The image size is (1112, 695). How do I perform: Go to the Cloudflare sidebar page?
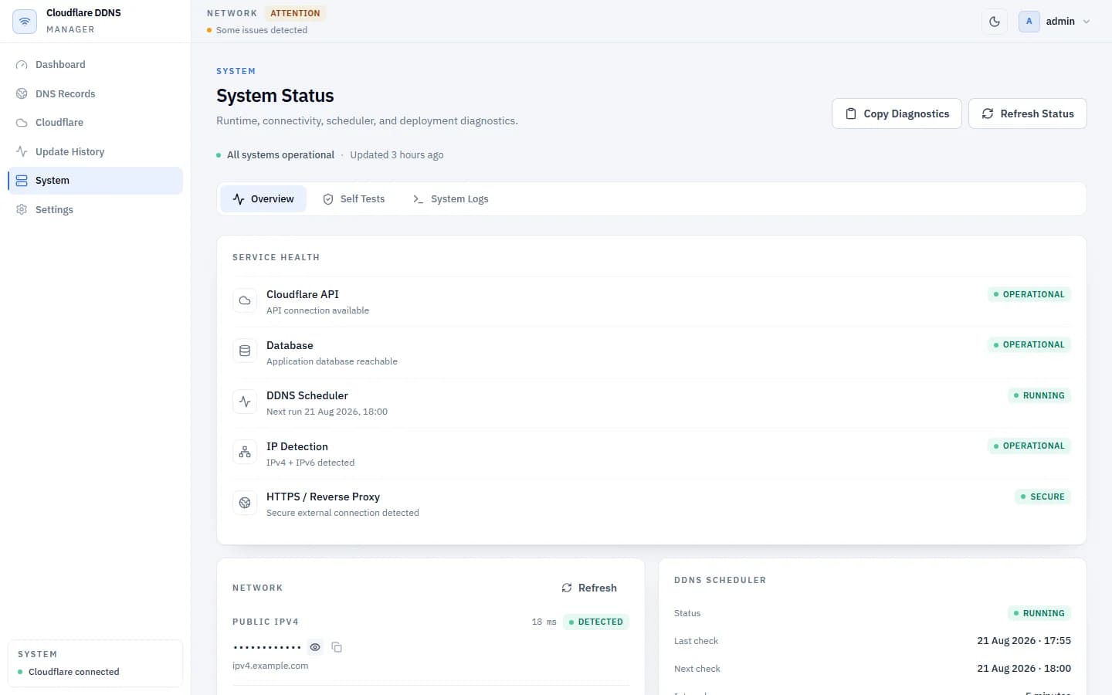pyautogui.click(x=95, y=123)
